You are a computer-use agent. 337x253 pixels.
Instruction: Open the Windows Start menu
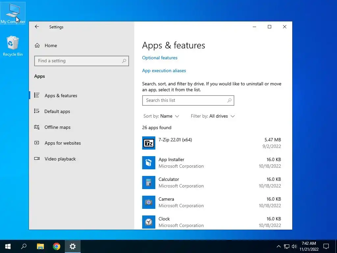coord(8,246)
